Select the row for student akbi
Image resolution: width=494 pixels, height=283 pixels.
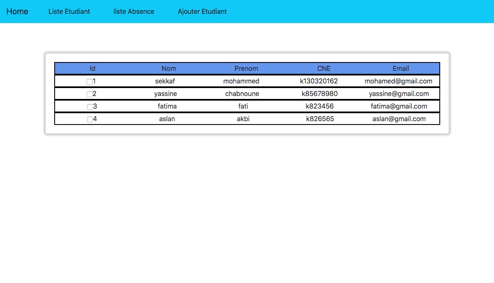coord(243,119)
